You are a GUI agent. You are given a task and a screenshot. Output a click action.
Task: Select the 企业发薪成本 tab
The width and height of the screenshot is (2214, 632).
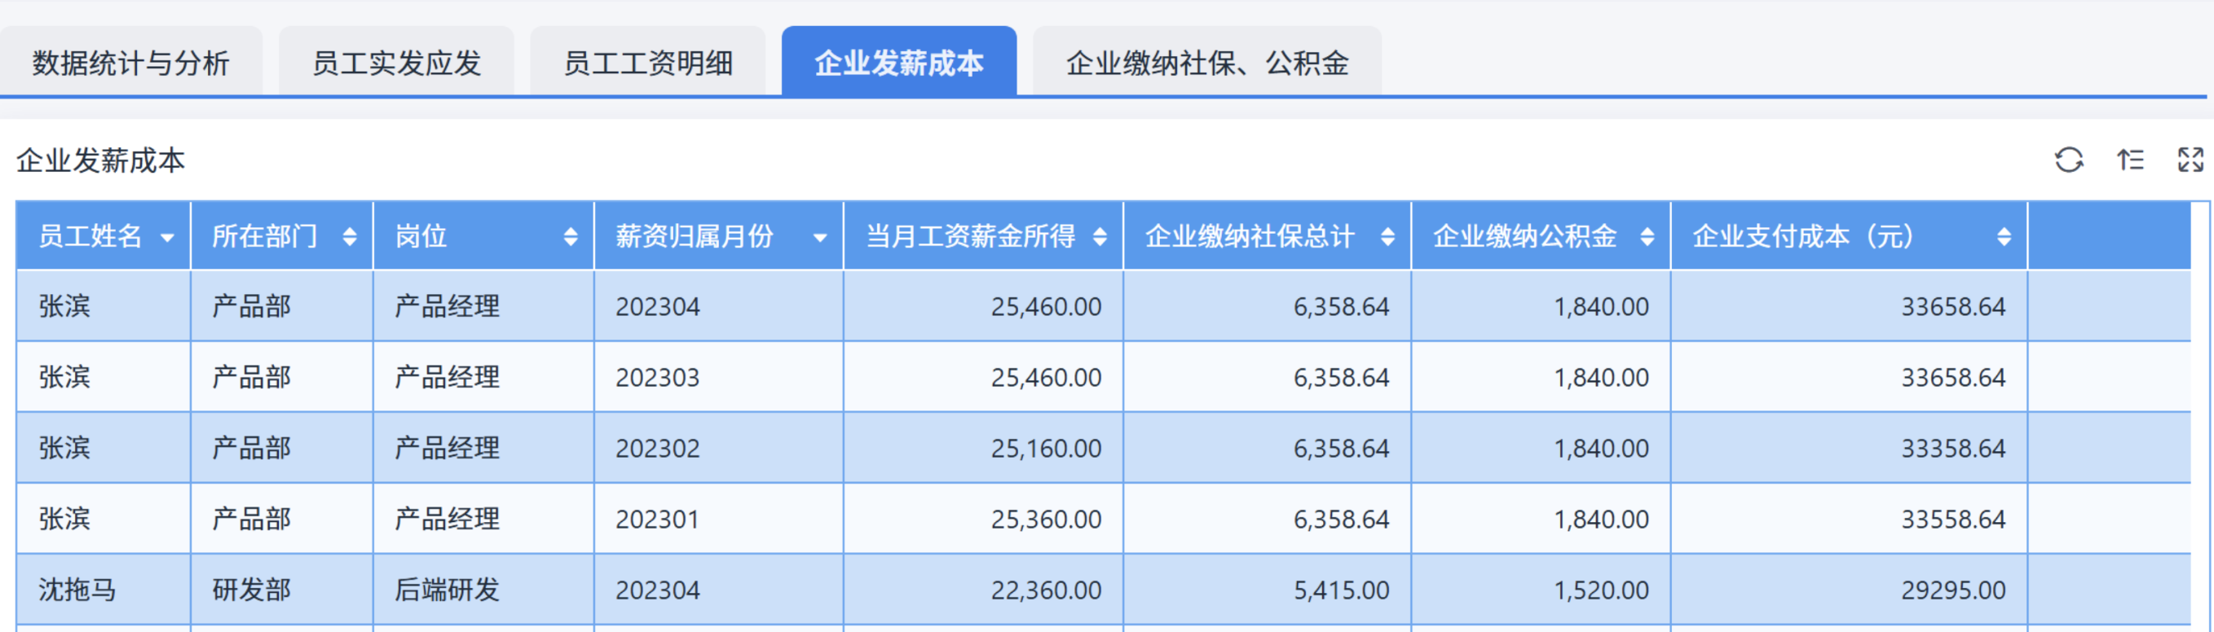(x=899, y=62)
